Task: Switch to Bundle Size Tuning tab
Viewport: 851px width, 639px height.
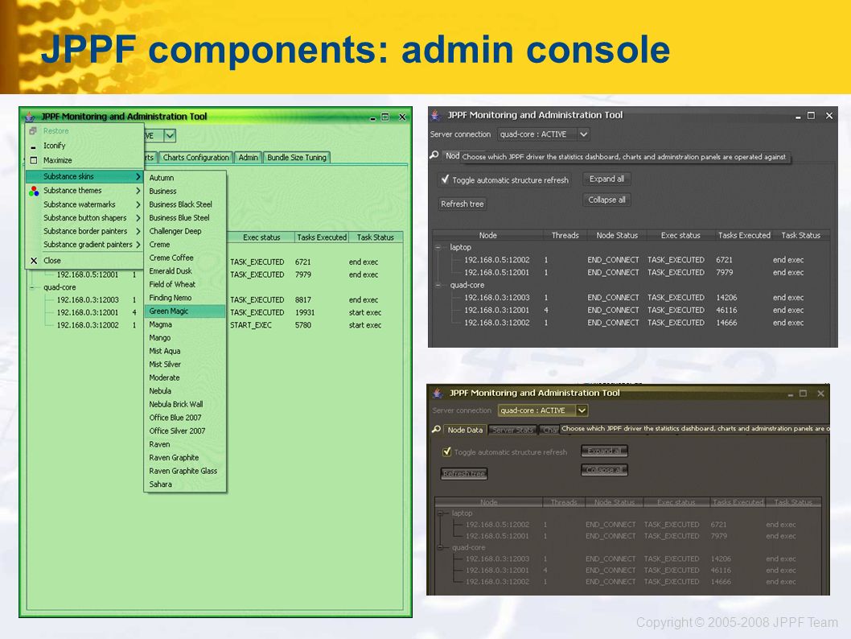Action: (297, 158)
